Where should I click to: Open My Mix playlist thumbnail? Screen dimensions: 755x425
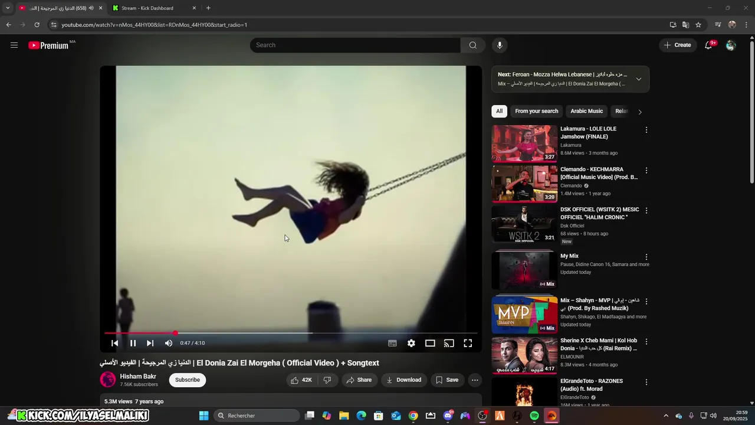tap(524, 270)
